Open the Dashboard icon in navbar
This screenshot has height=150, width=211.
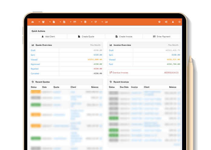[x=33, y=22]
